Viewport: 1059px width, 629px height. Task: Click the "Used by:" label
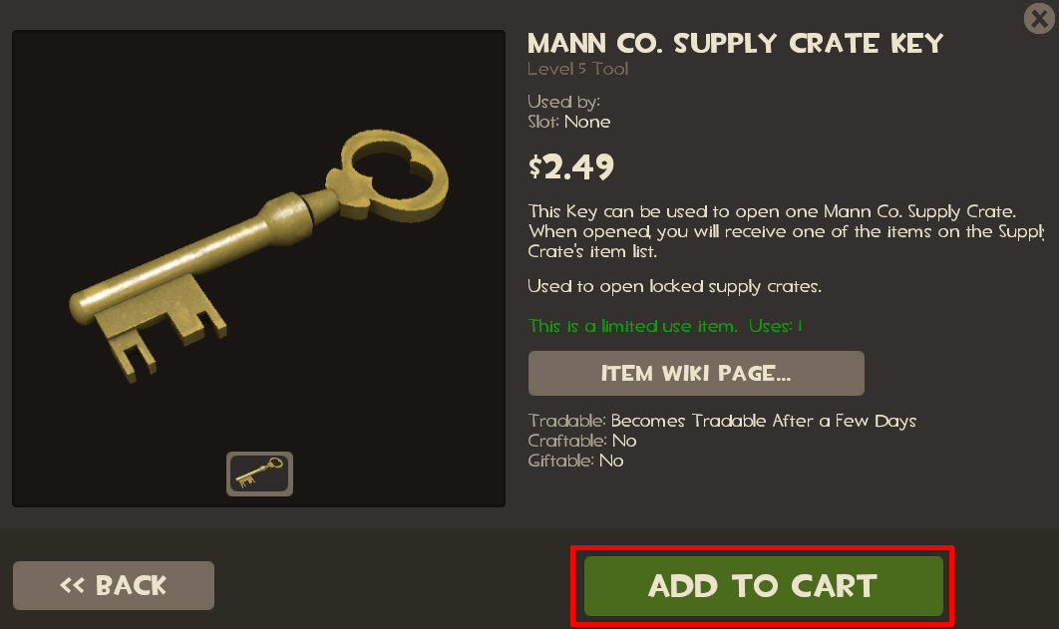[x=564, y=102]
